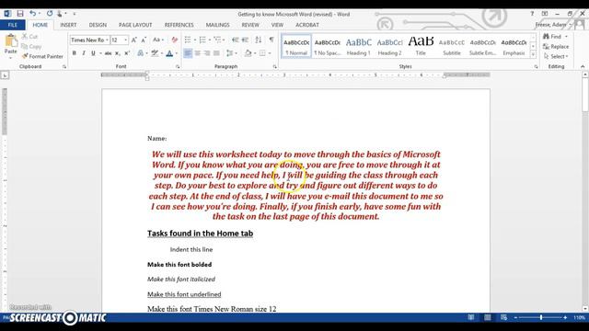Toggle Justify paragraph alignment
589x331 pixels.
click(x=216, y=53)
